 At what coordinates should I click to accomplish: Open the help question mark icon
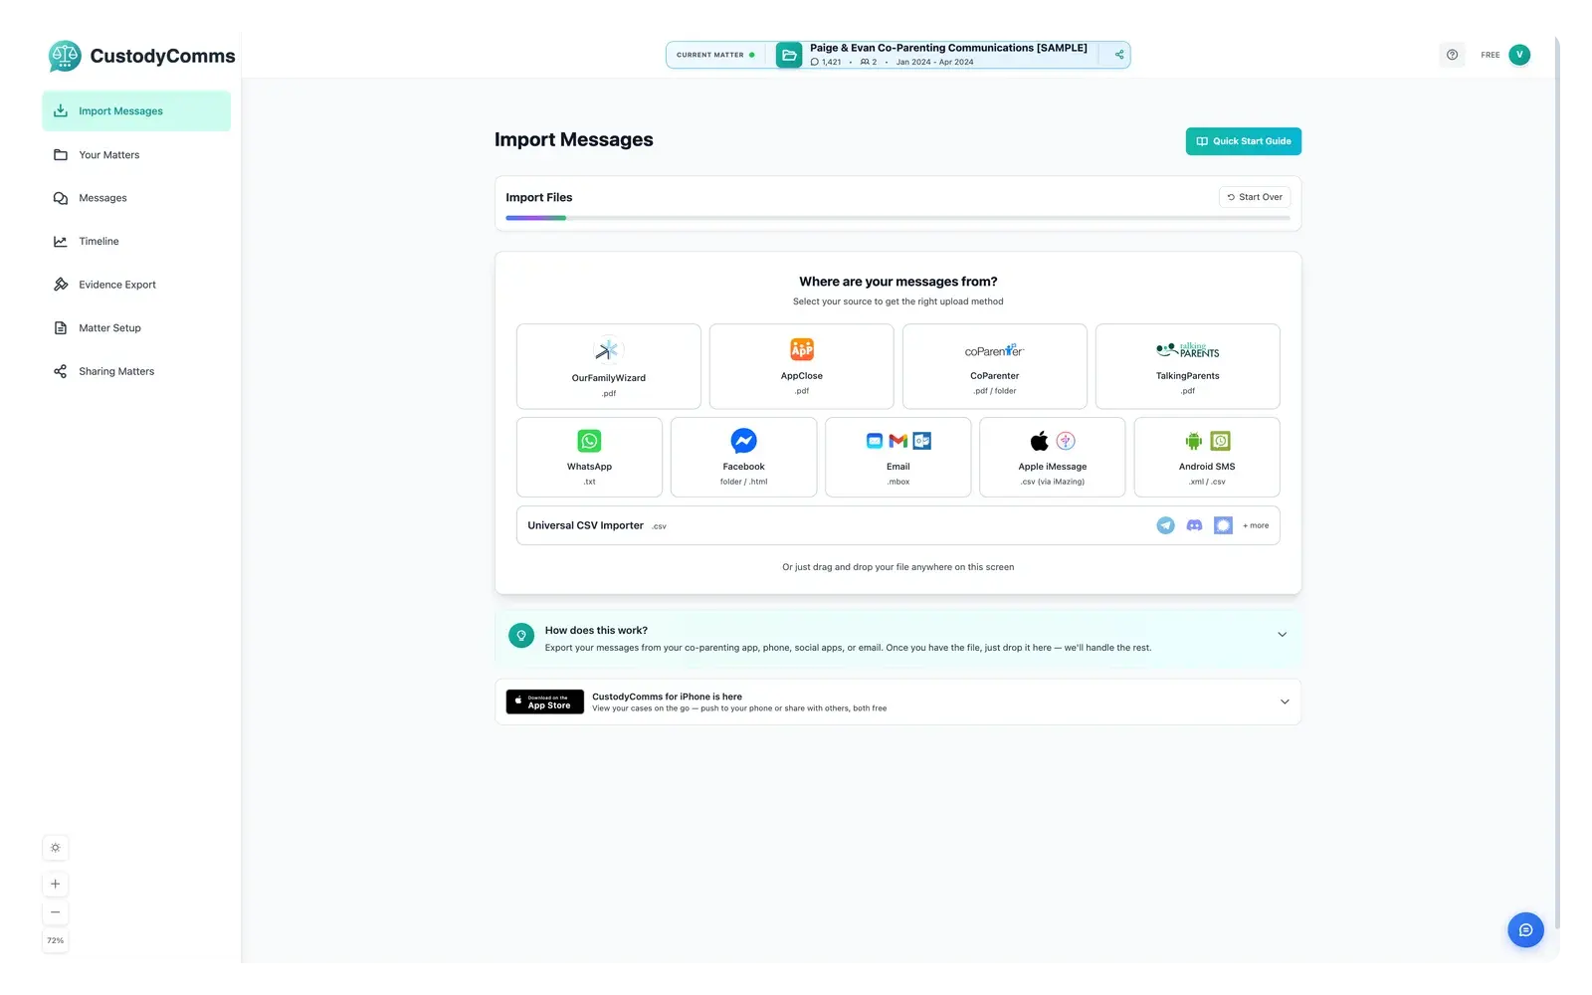1452,55
